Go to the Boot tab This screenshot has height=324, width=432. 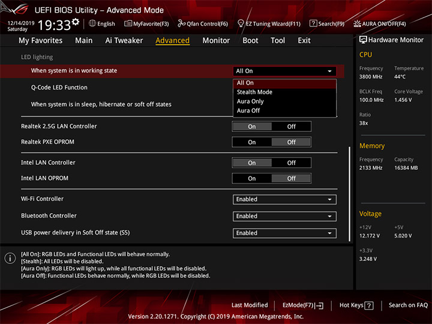[x=250, y=41]
